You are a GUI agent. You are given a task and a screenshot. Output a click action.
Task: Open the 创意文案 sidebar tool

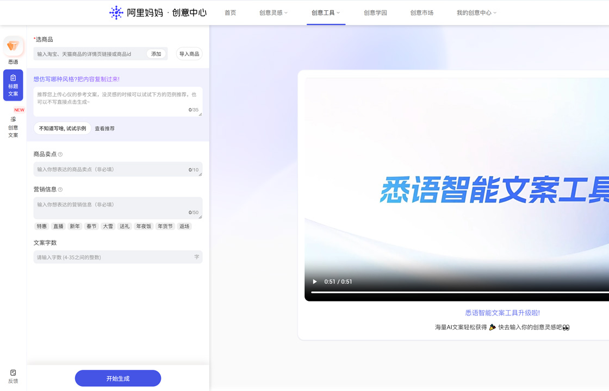13,127
